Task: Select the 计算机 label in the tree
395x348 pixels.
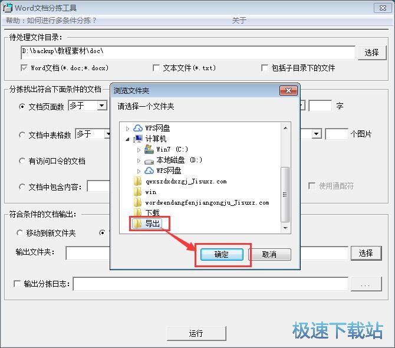Action: coord(156,139)
